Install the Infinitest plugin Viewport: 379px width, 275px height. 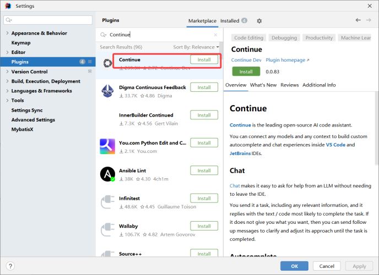coord(204,199)
